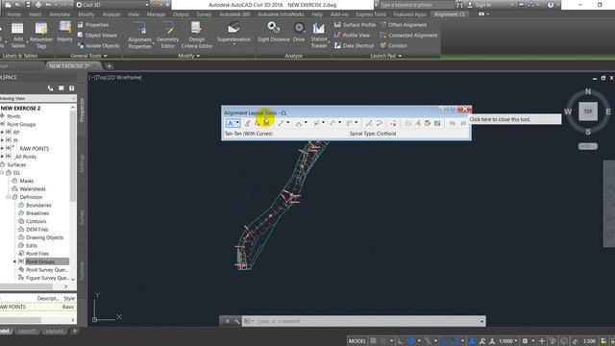
Task: Open the Alignment Grid View icon
Action: (x=437, y=124)
